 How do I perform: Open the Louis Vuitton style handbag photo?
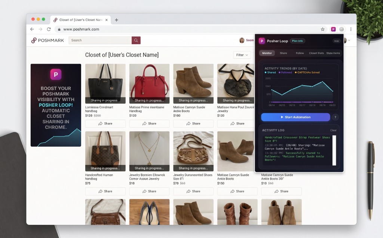pos(105,151)
